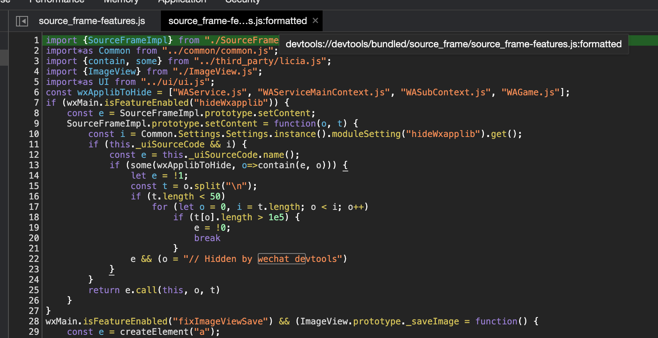Click "_uiSourceCode" on line 12
This screenshot has height=338, width=658.
coord(223,155)
